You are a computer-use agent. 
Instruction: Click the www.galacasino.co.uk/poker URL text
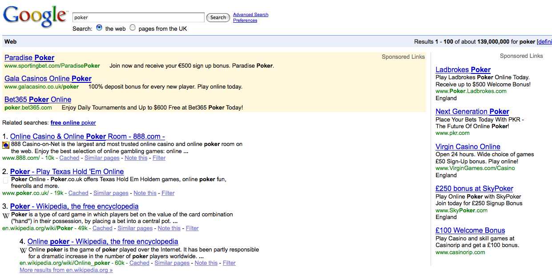click(41, 87)
